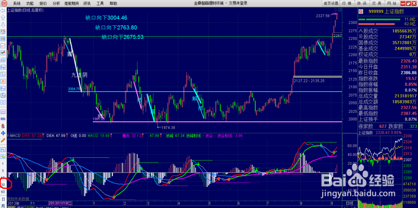Open the 工具 menu
The image size is (418, 208).
point(100,3)
